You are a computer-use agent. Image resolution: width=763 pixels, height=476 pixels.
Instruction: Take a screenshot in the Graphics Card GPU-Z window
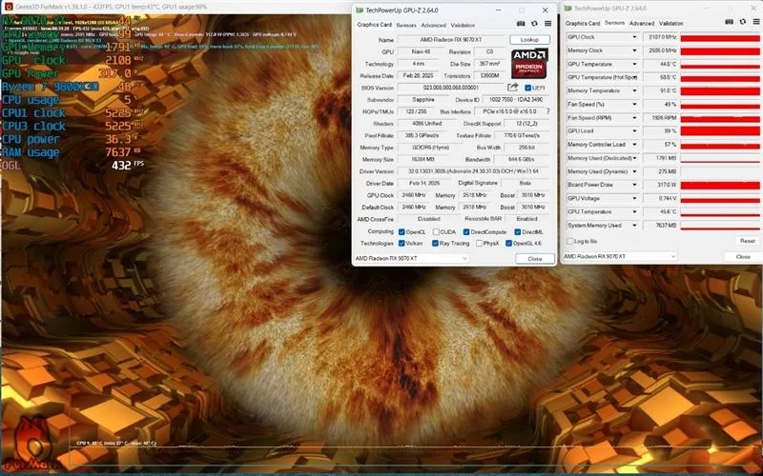tap(521, 24)
